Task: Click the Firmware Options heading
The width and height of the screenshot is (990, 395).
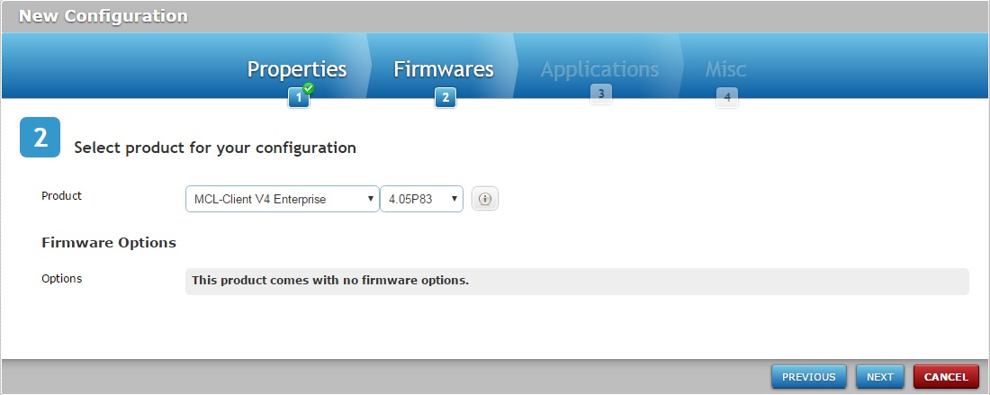Action: click(109, 242)
